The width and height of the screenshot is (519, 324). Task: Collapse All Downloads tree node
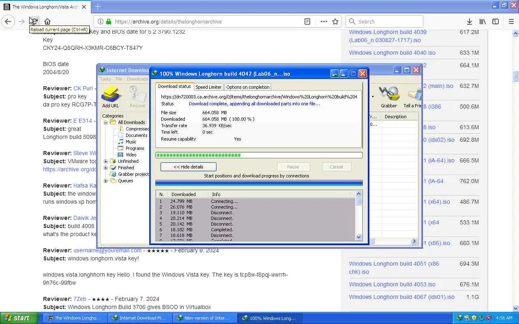(106, 122)
